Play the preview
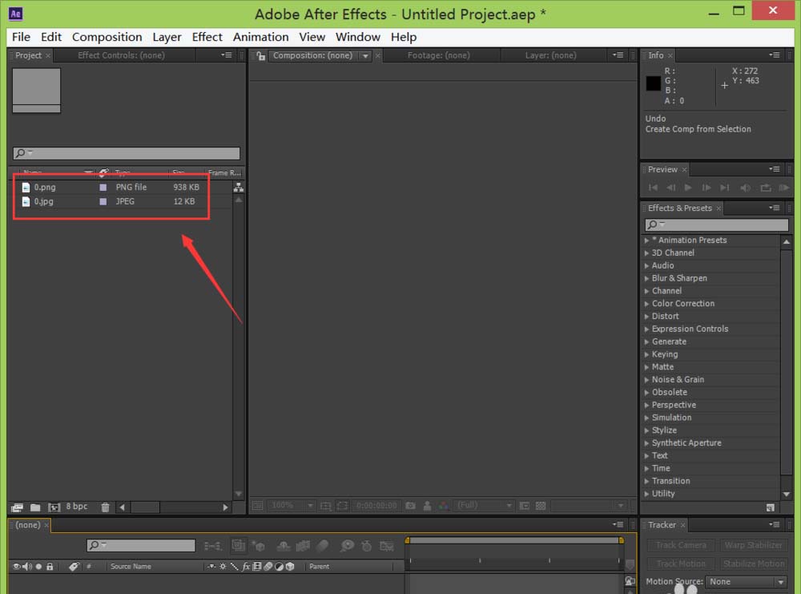 point(688,188)
